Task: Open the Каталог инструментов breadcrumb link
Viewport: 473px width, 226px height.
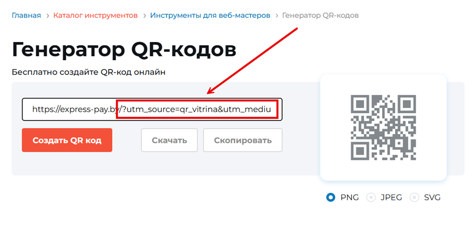Action: pos(95,15)
